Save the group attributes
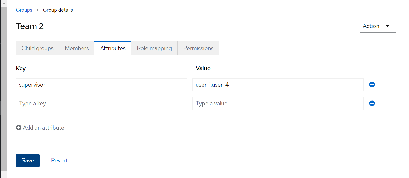The width and height of the screenshot is (409, 178). 28,161
